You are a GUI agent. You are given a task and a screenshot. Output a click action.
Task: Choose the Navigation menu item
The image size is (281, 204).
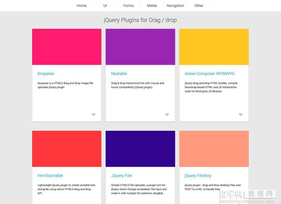click(176, 6)
